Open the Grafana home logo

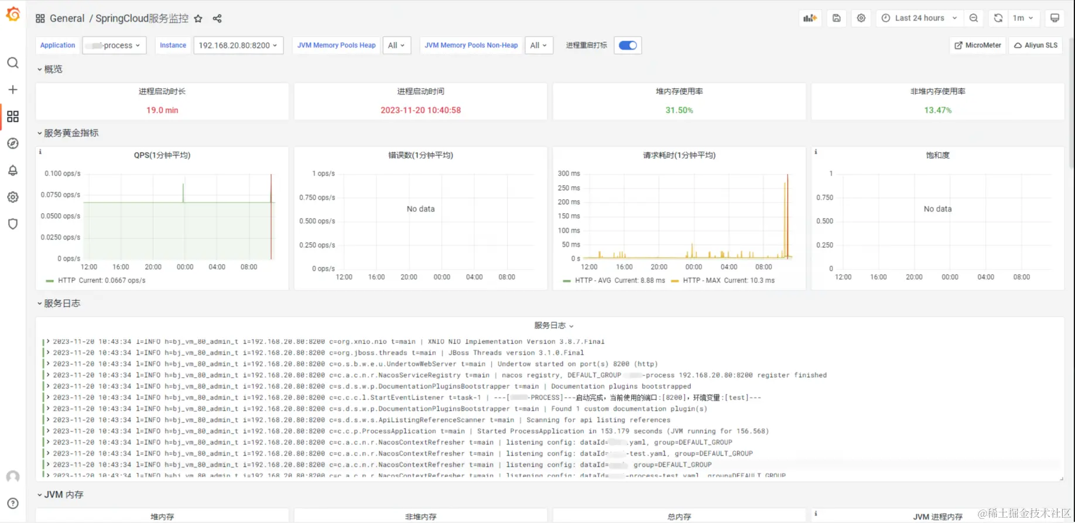[13, 14]
